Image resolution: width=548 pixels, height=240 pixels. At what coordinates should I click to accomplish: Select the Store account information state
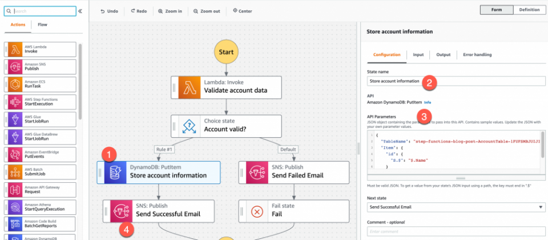[x=159, y=173]
